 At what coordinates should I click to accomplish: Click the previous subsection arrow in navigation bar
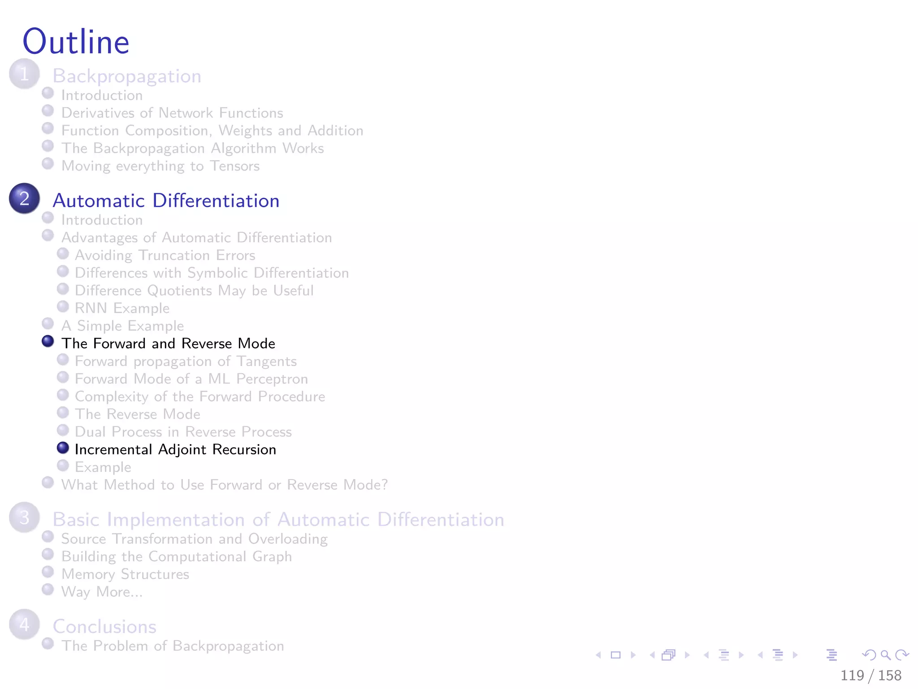coord(706,655)
